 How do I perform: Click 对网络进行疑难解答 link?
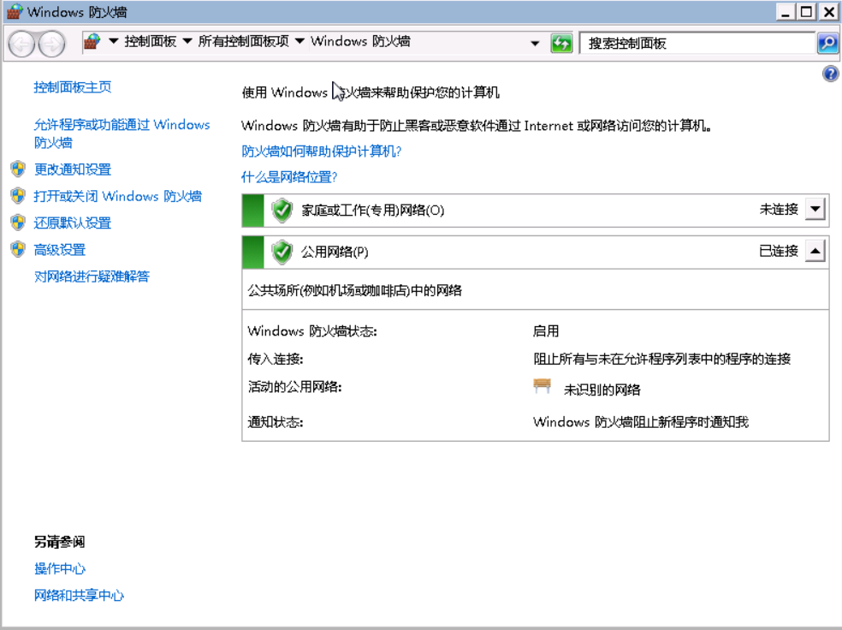[92, 276]
